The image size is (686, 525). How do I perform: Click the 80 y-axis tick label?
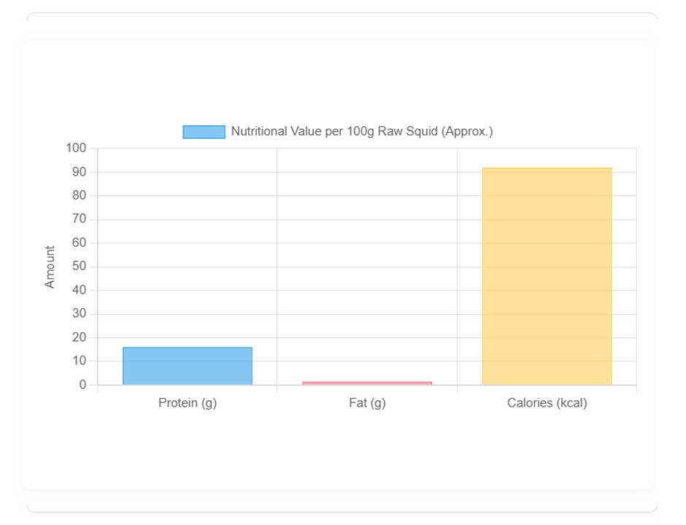point(80,196)
